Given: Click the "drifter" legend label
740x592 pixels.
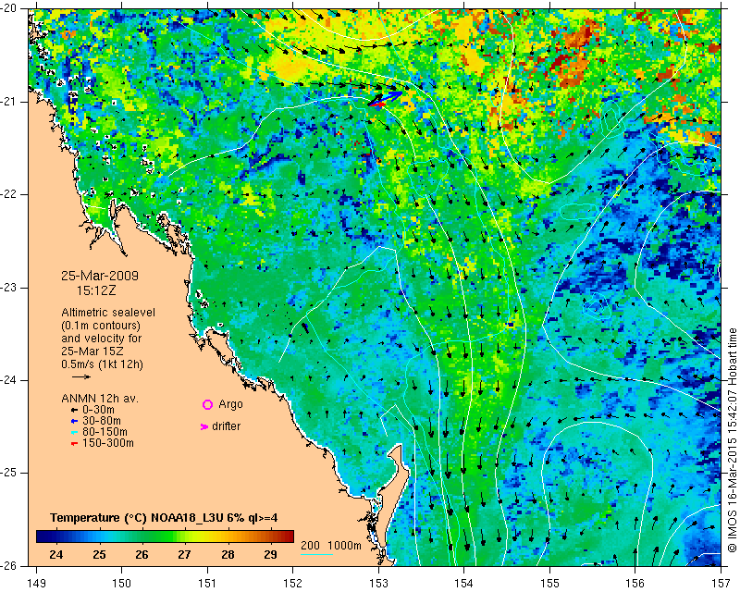Looking at the screenshot, I should (226, 426).
